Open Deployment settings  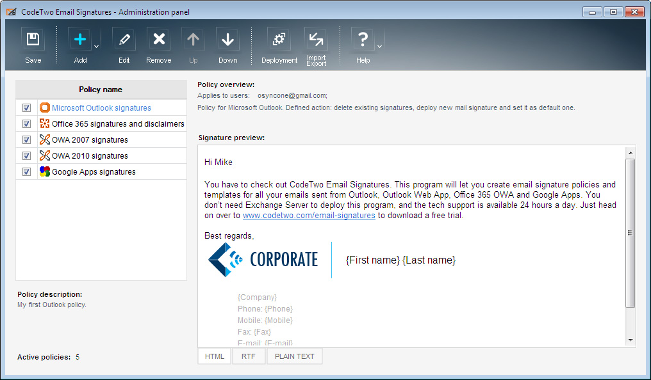coord(279,40)
